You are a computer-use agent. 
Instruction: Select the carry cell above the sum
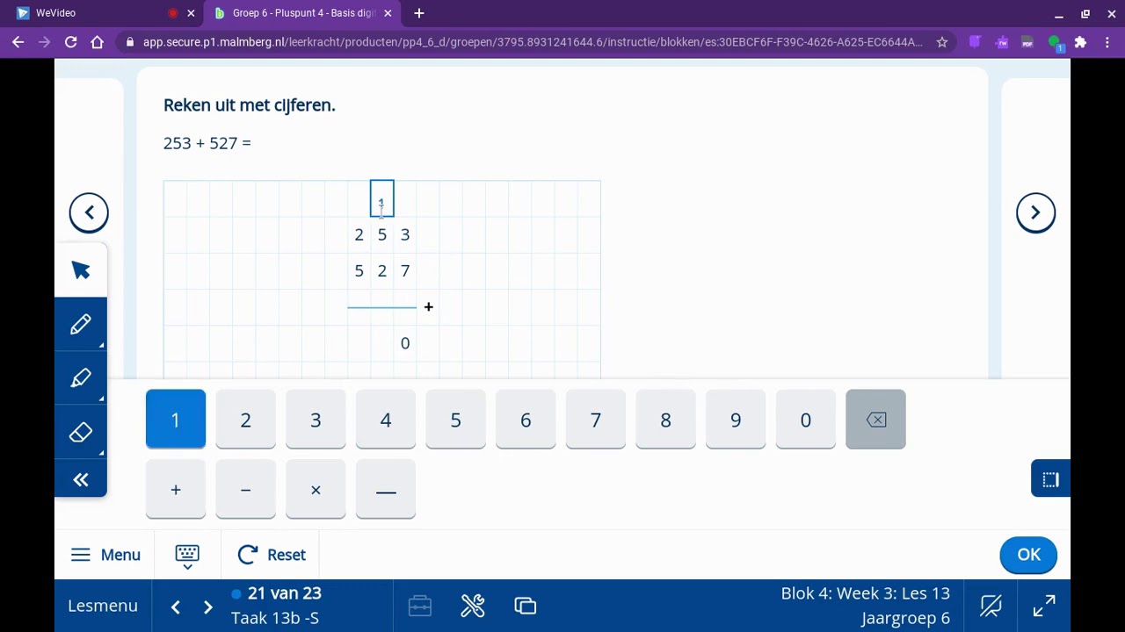(x=382, y=198)
